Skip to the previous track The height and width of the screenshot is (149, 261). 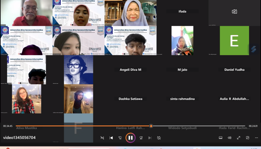coord(111,138)
